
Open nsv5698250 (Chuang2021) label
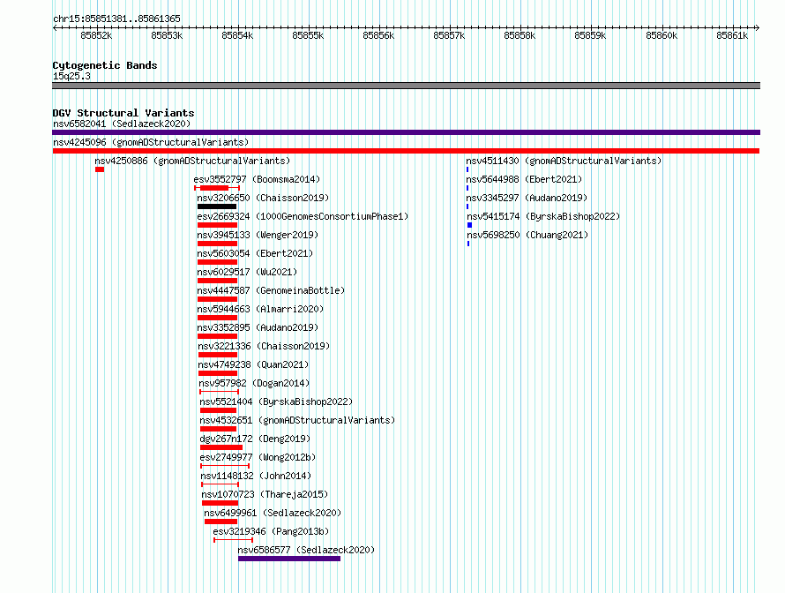tap(527, 235)
